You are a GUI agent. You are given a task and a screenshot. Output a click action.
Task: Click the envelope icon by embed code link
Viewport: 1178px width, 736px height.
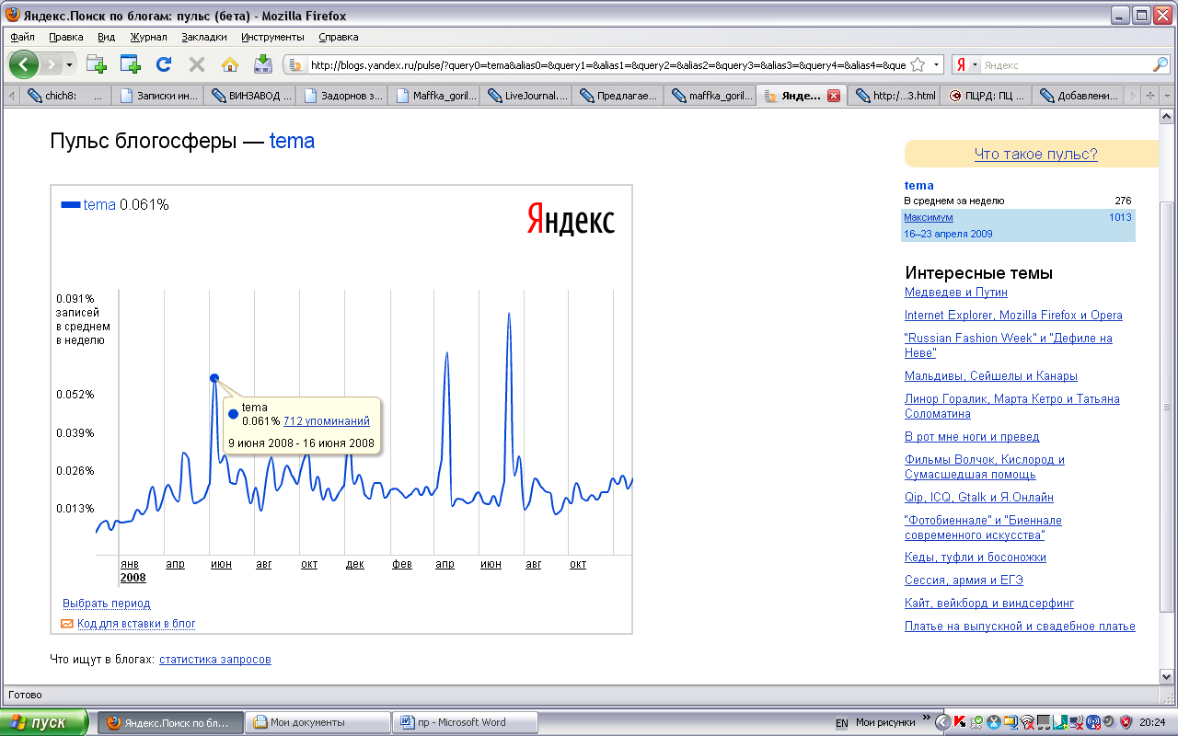tap(66, 624)
